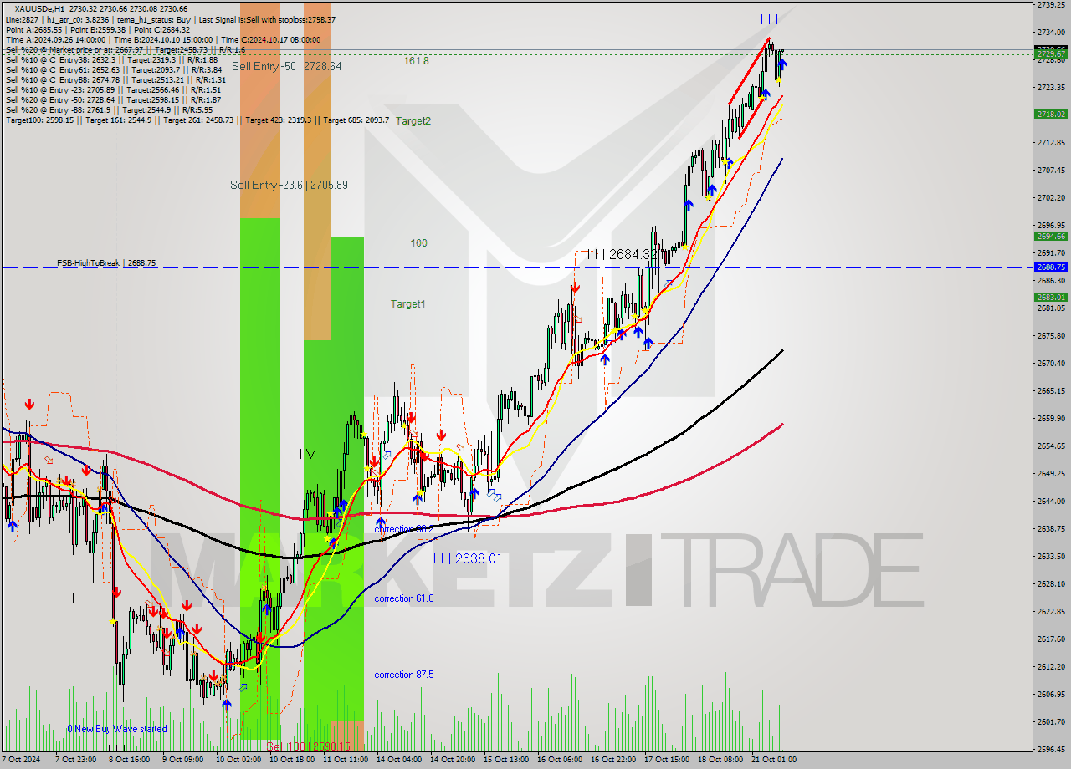Click the '15 Oct 13:00' time label
Viewport: 1071px width, 769px height.
pyautogui.click(x=505, y=760)
